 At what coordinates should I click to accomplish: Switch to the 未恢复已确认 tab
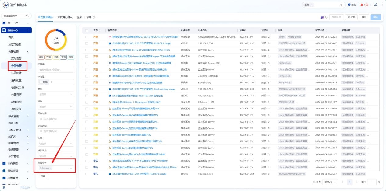coord(65,17)
